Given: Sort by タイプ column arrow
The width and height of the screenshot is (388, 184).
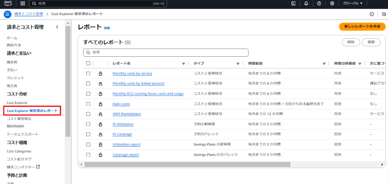Looking at the screenshot, I should 238,63.
